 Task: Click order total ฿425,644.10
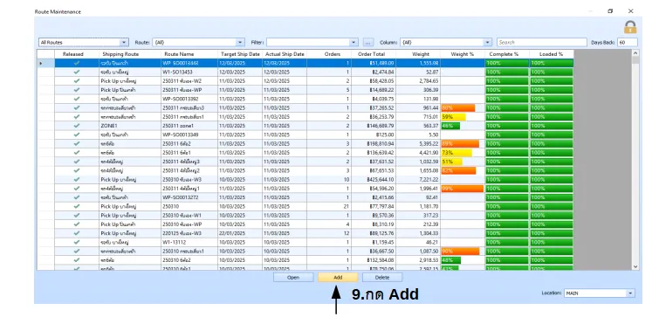[x=381, y=179]
